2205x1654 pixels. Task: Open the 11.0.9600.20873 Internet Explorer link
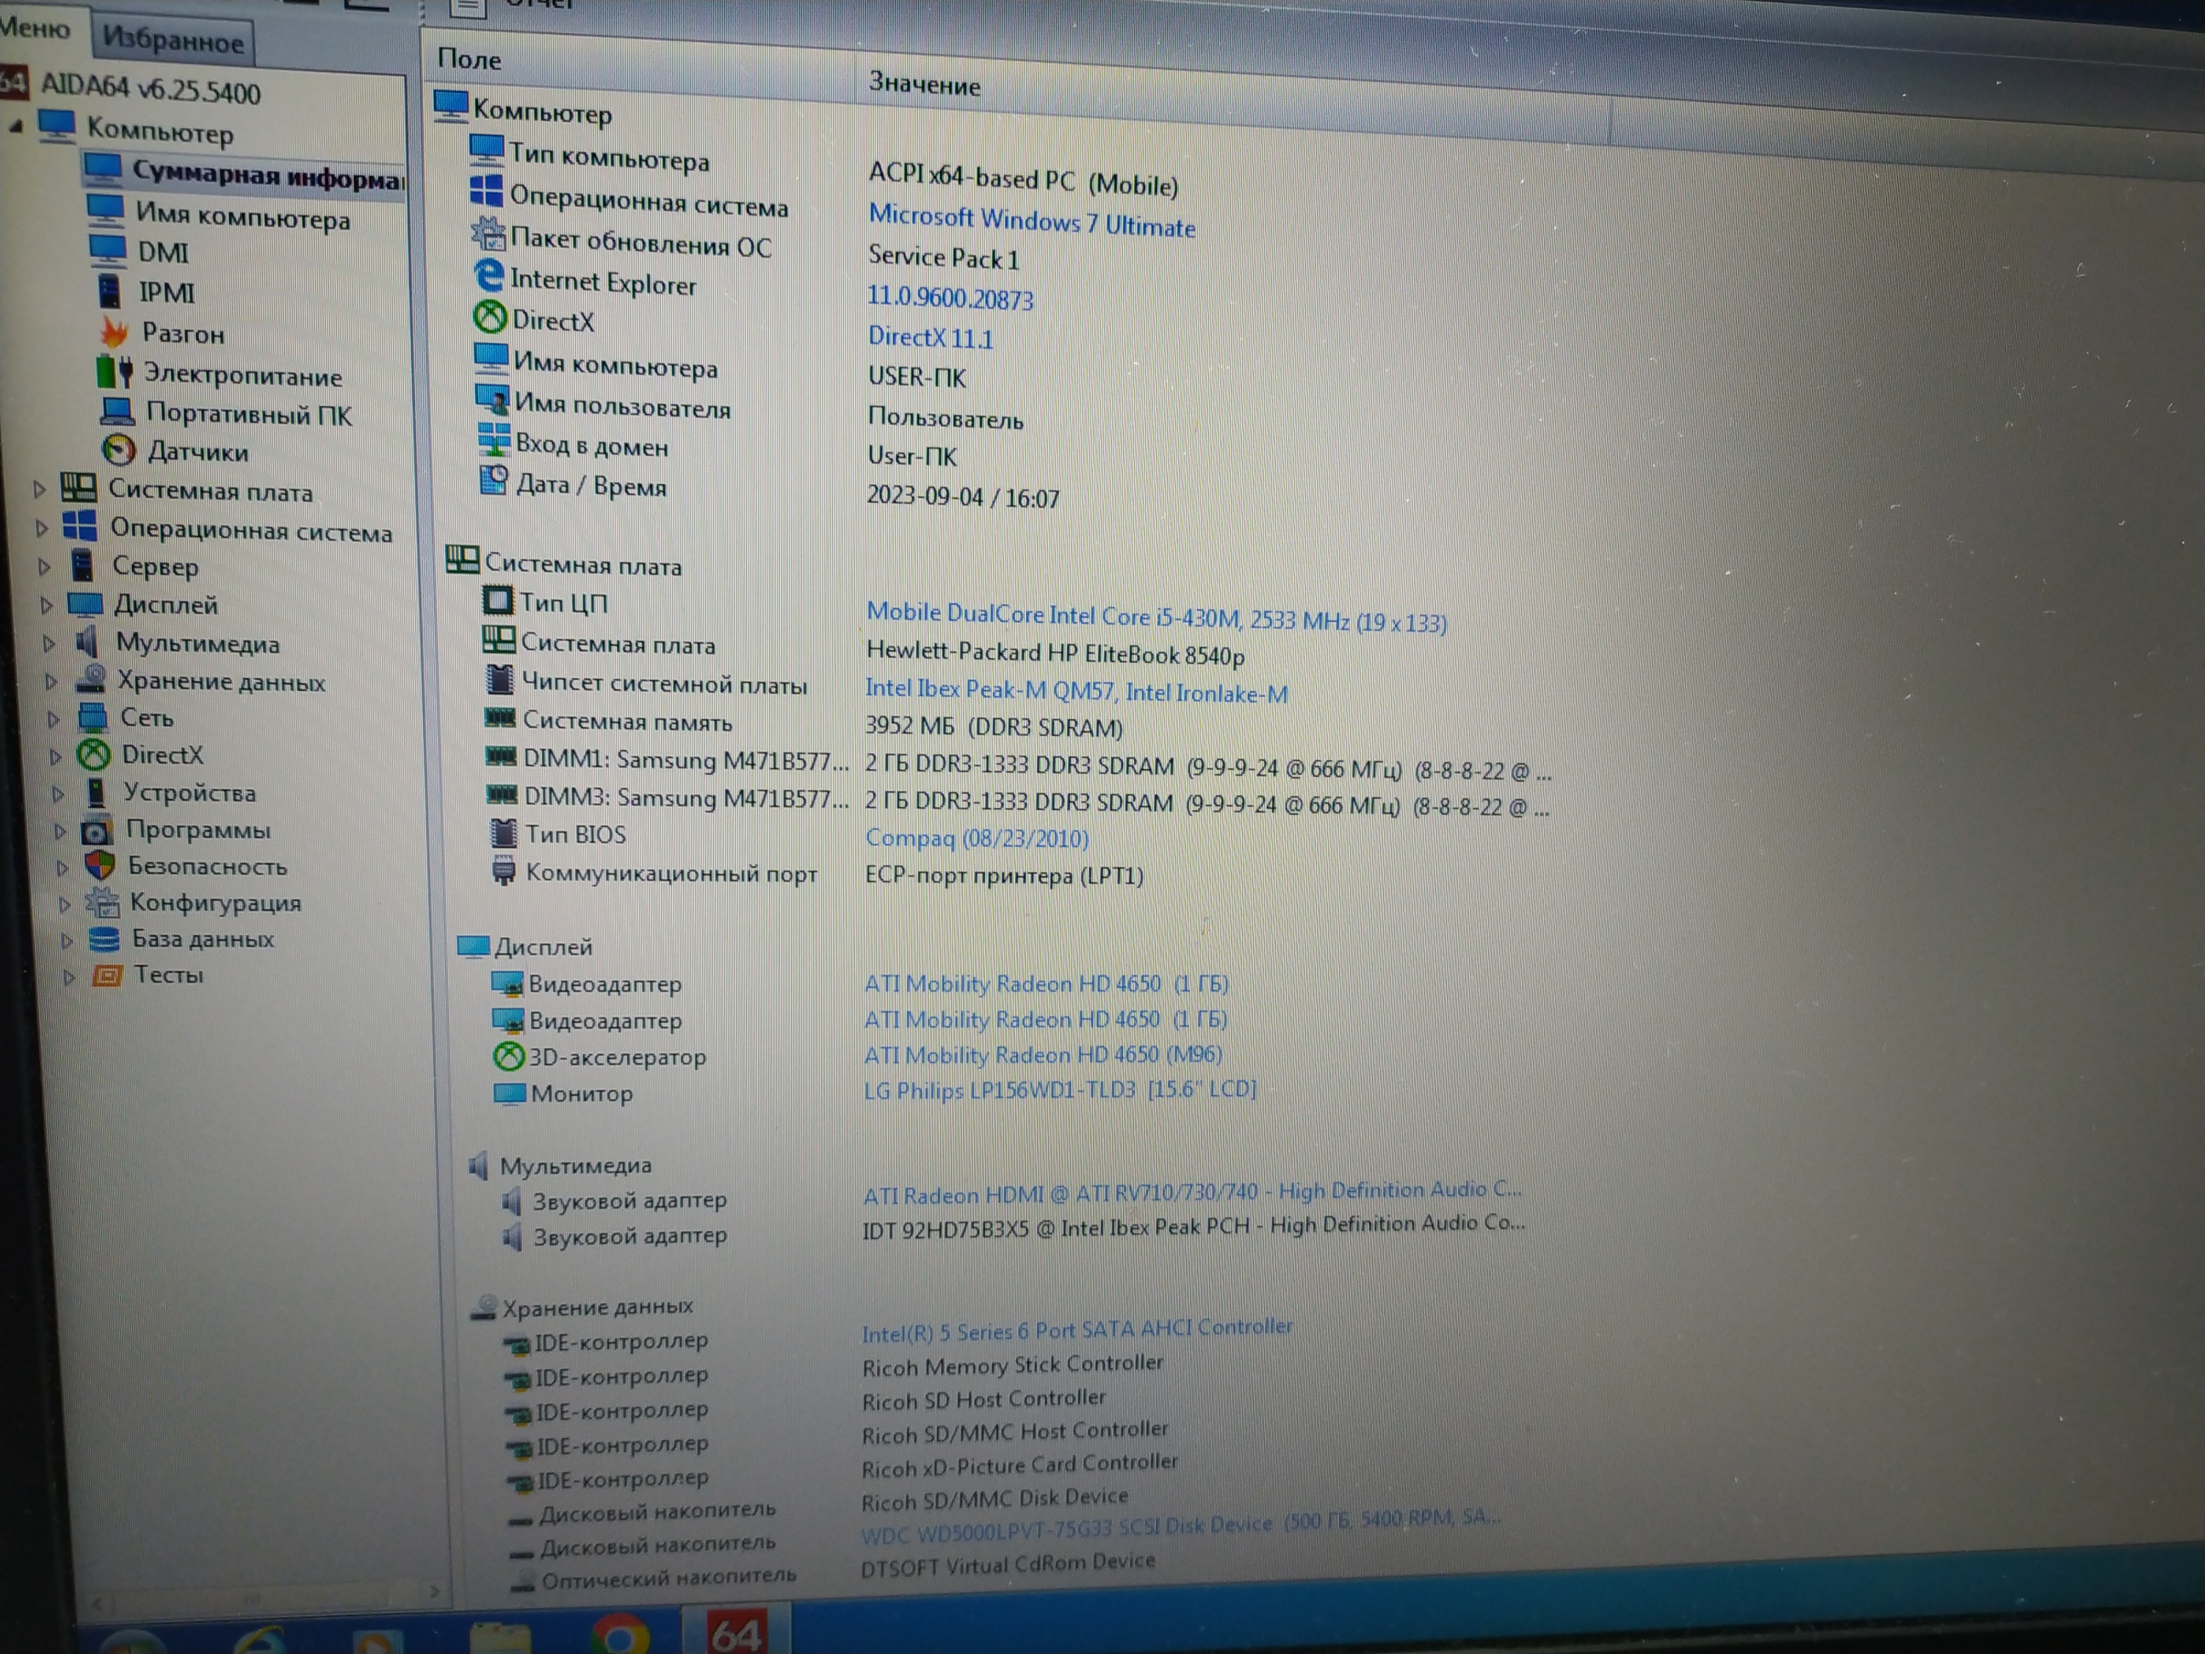point(950,296)
